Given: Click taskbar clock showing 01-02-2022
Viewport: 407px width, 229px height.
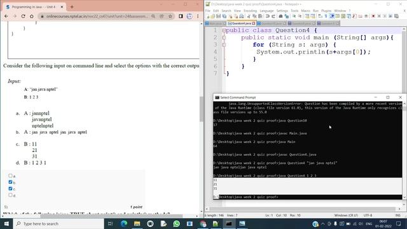Looking at the screenshot, I should point(383,223).
